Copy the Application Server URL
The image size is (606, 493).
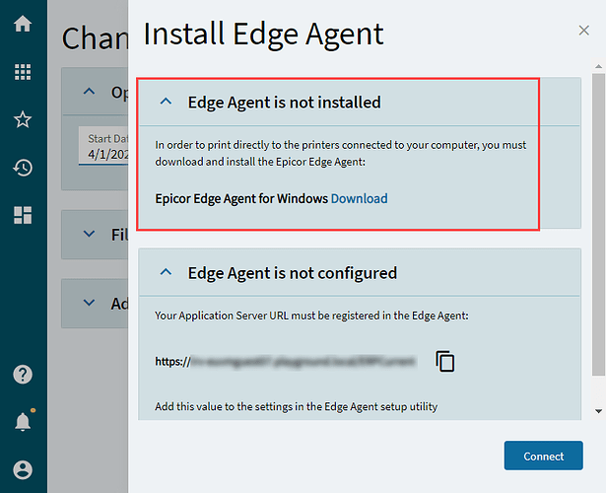[444, 361]
